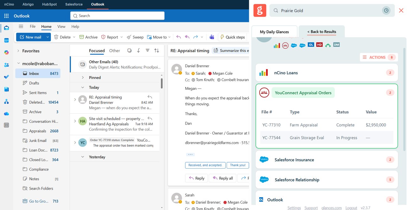Click the Archive toolbar button
Screen dimensions: 408x210
click(x=88, y=37)
